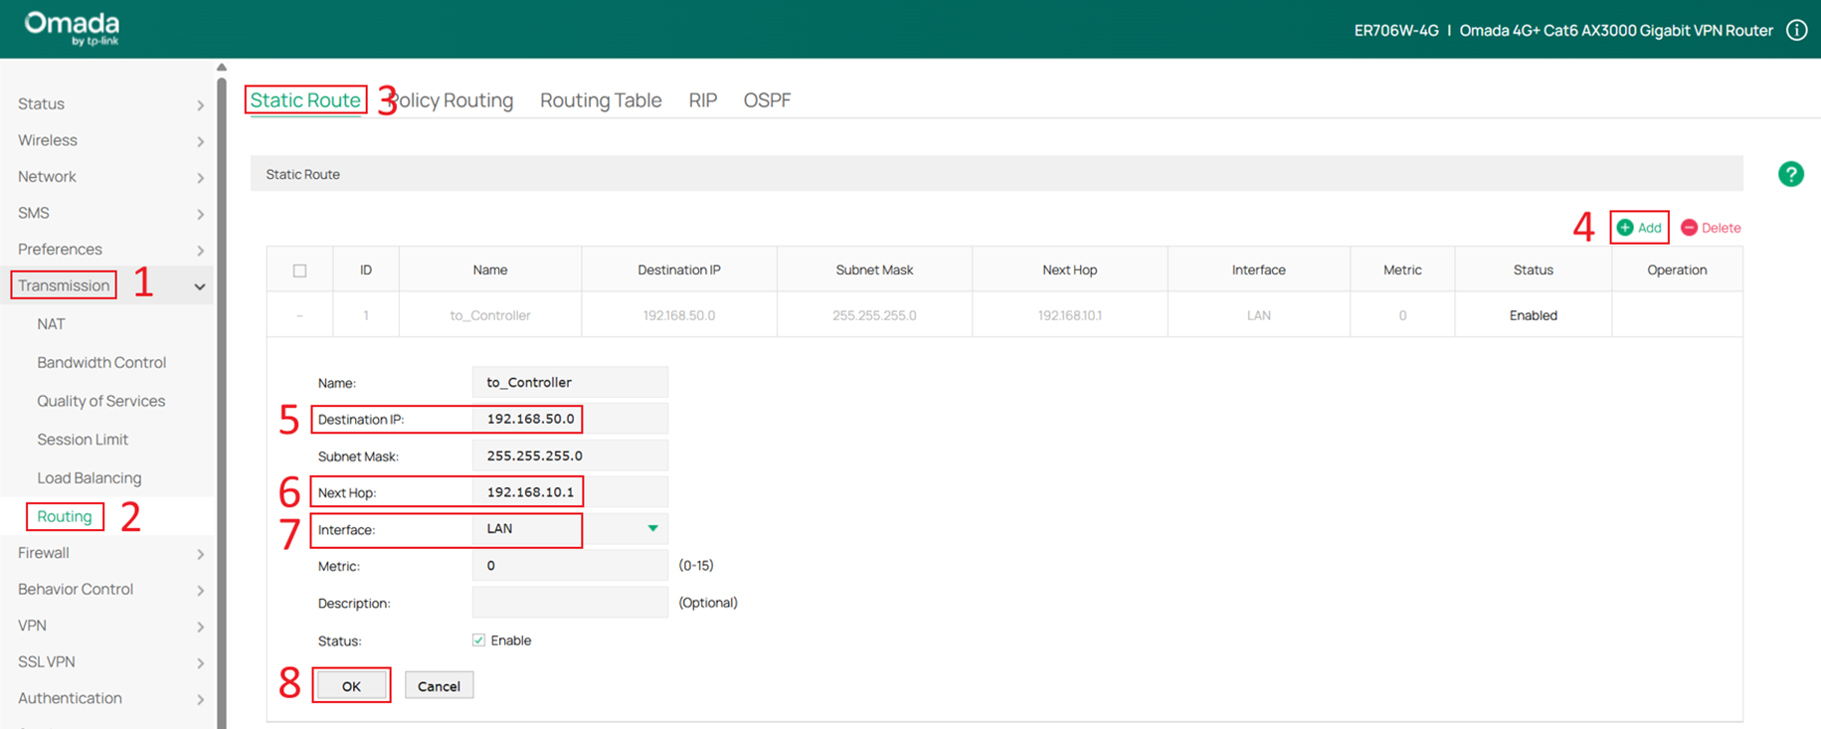Click the 255.255.255.0 subnet cell in table

click(875, 315)
